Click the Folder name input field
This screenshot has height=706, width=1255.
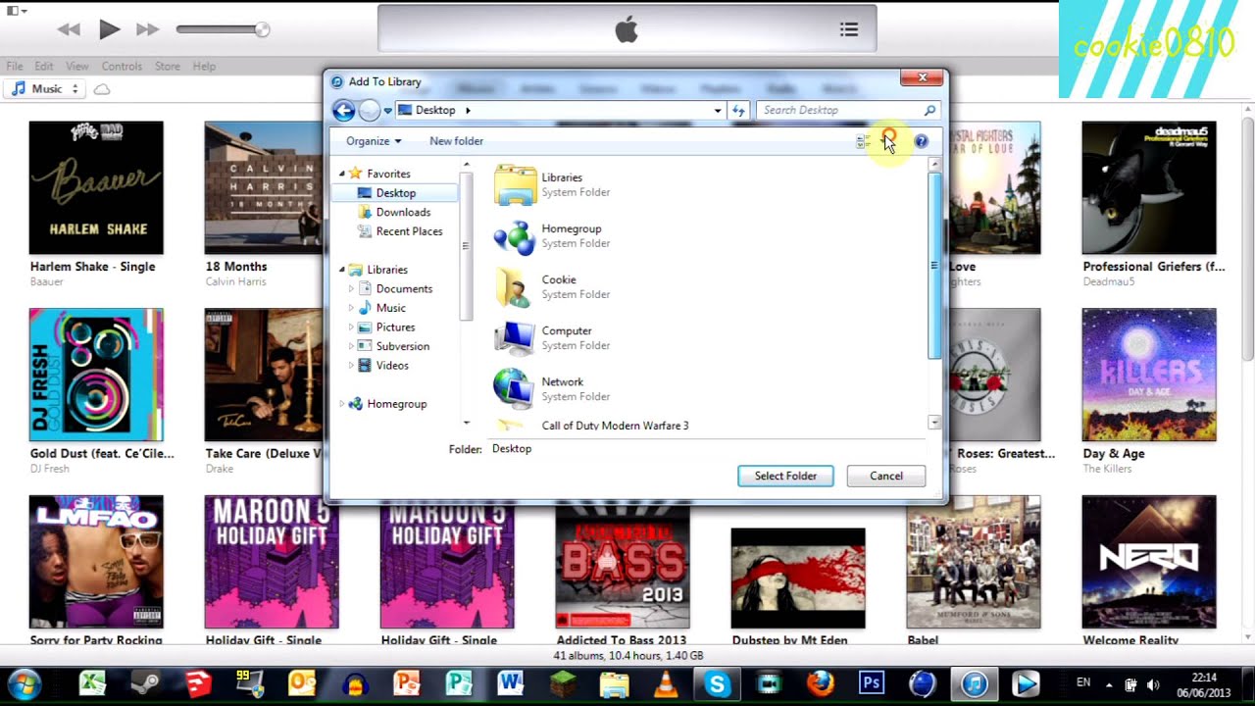click(706, 449)
